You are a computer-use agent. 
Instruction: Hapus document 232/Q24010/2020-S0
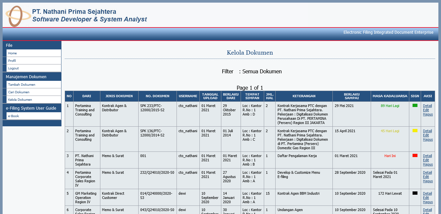[428, 181]
